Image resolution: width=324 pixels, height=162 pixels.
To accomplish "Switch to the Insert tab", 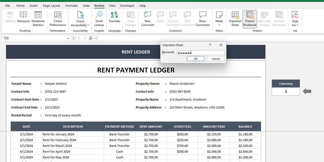I will pyautogui.click(x=33, y=6).
